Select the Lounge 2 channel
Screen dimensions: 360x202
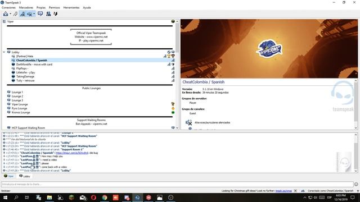[17, 96]
